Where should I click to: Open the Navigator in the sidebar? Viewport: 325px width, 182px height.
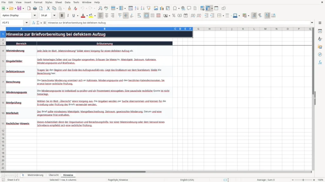point(320,55)
